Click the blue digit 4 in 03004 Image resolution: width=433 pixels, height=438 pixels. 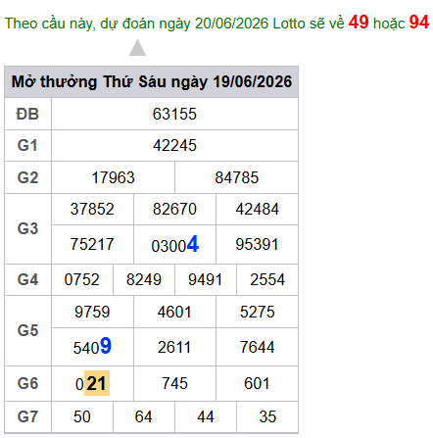(x=193, y=244)
